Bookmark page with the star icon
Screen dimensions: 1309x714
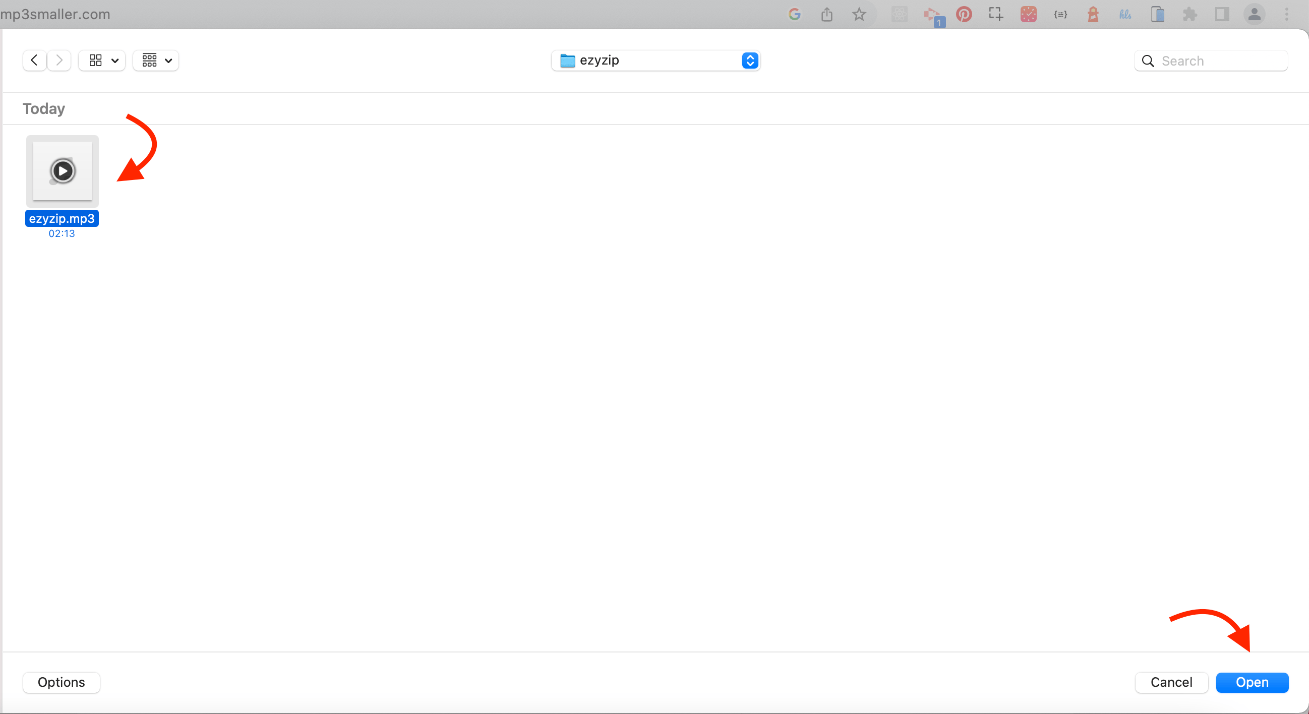click(859, 14)
